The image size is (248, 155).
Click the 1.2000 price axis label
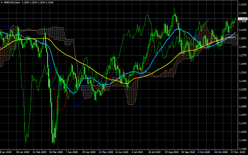click(243, 106)
